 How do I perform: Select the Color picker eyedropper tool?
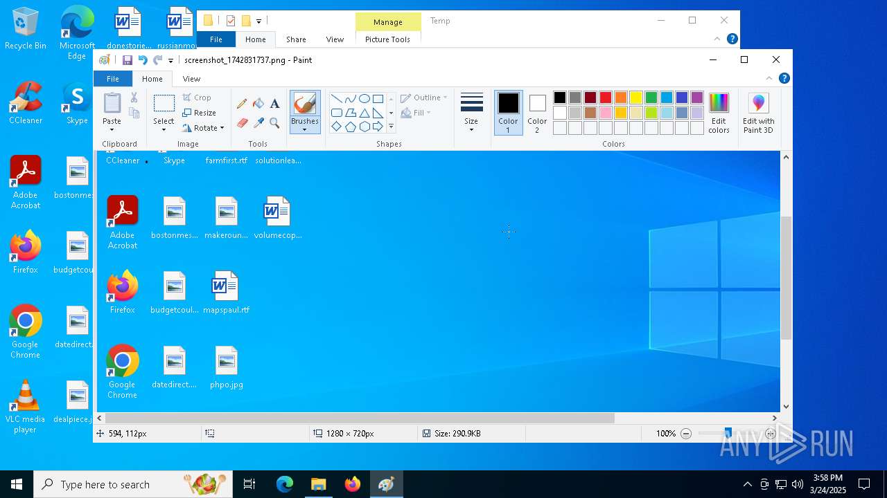click(258, 123)
